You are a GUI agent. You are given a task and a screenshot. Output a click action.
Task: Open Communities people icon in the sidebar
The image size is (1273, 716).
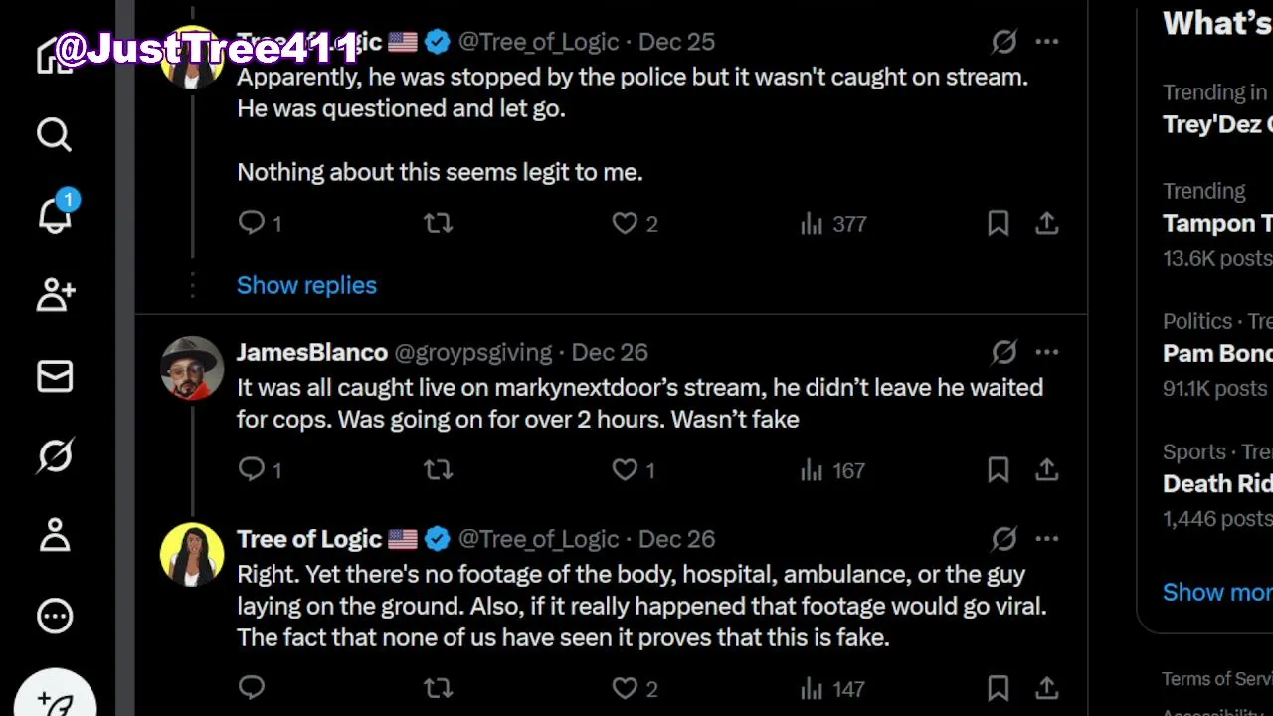click(55, 295)
